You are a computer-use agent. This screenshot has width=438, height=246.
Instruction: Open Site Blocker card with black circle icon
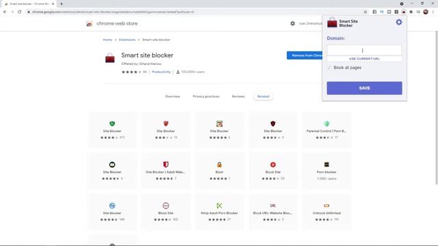[112, 165]
